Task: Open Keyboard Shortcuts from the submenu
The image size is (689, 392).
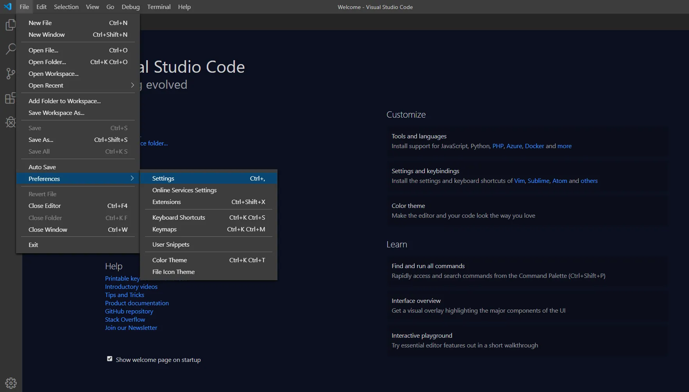Action: tap(179, 217)
